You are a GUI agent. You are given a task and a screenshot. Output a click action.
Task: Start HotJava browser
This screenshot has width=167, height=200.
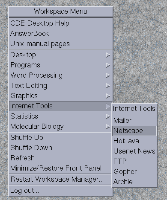(134, 141)
